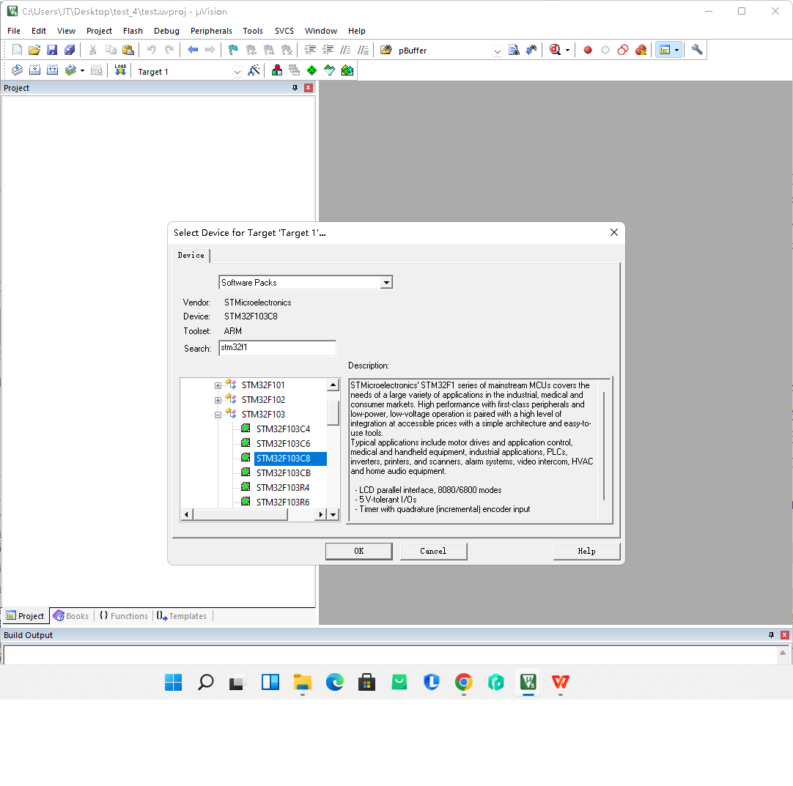Viewport: 793px width, 786px height.
Task: Save the current file
Action: coord(52,50)
